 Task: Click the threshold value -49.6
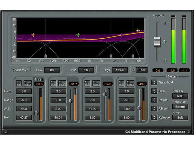point(142,84)
